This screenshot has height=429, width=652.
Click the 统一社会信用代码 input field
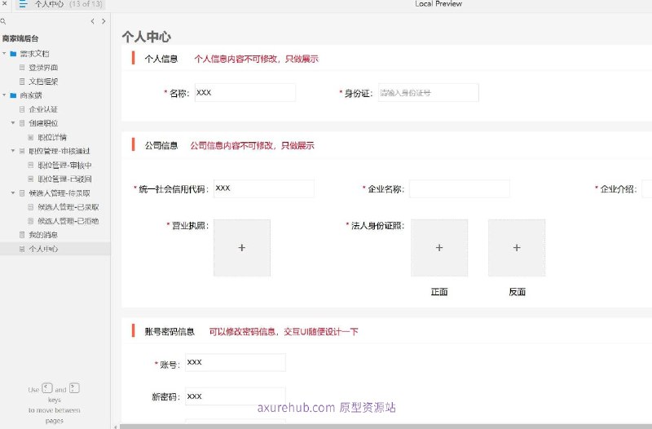tap(264, 188)
